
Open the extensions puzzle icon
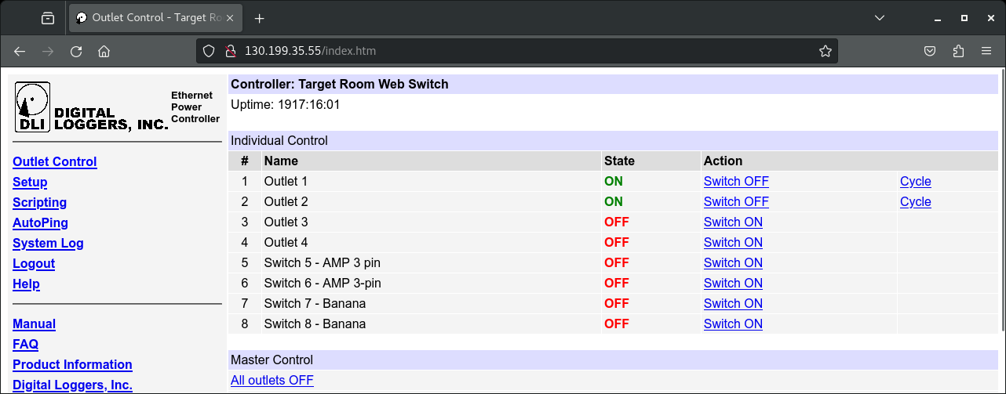tap(958, 51)
